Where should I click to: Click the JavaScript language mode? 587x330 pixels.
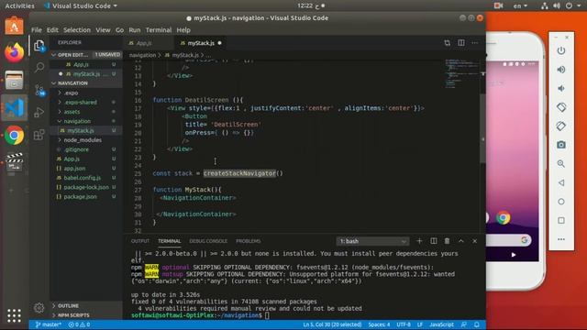click(x=441, y=324)
